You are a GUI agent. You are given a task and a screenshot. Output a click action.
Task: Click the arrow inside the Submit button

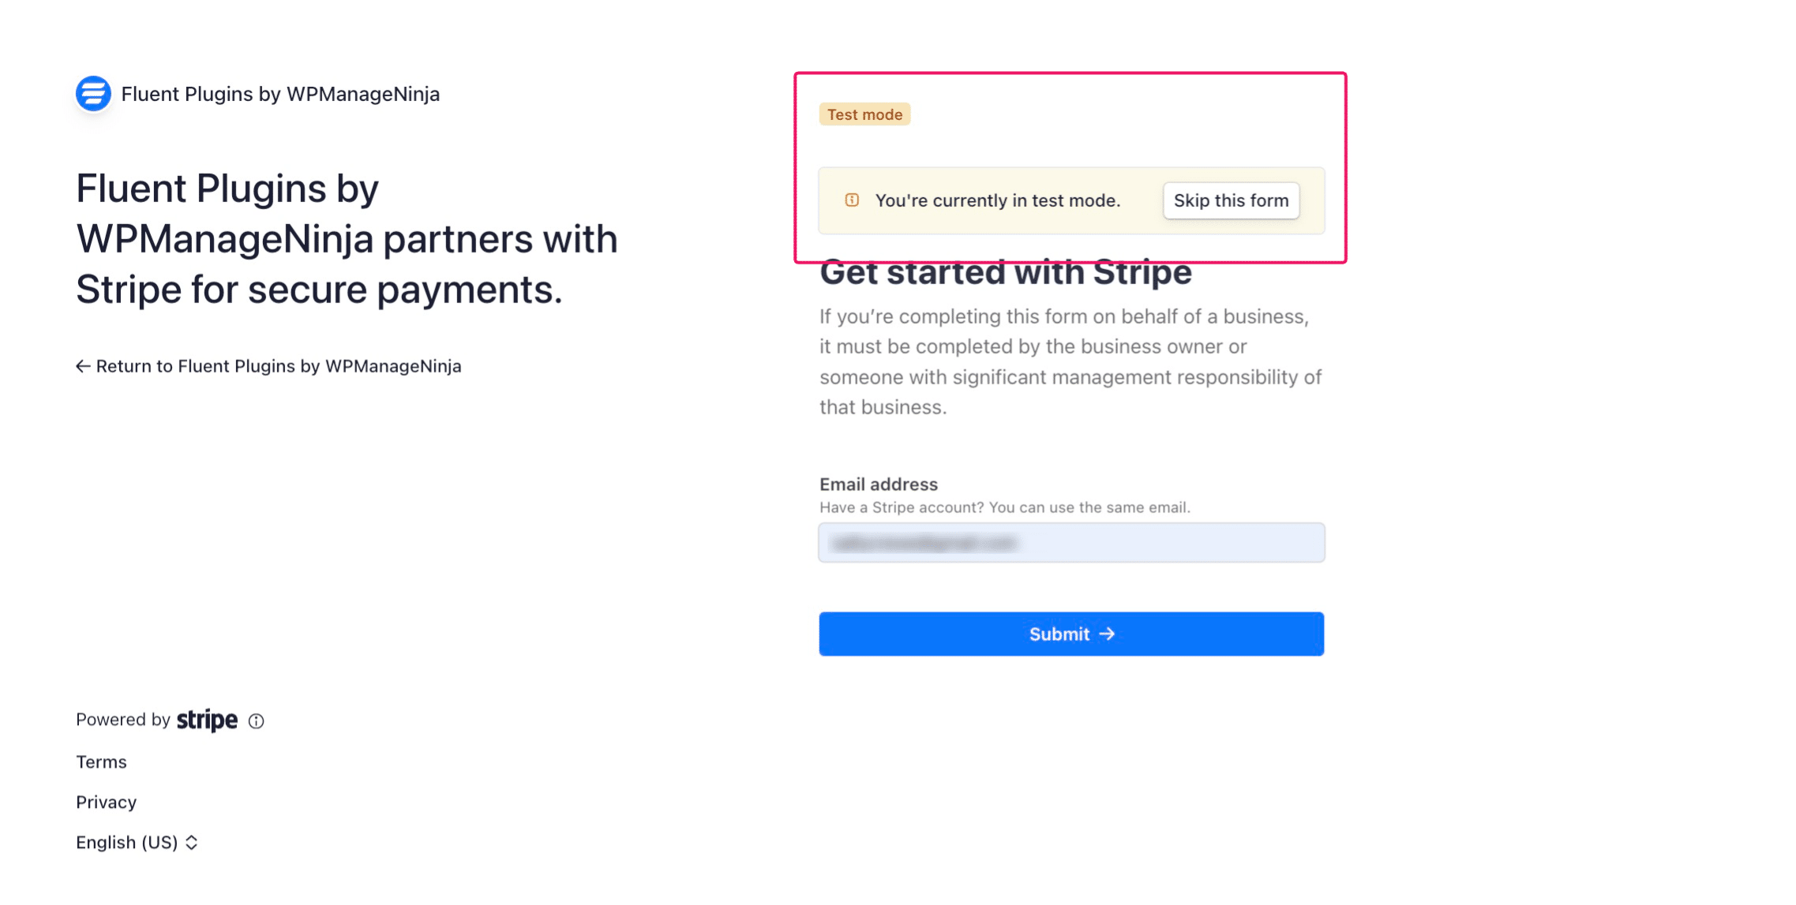[1108, 633]
